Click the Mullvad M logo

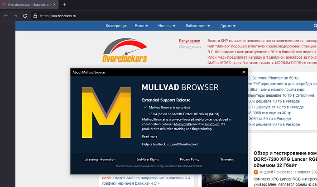[106, 112]
